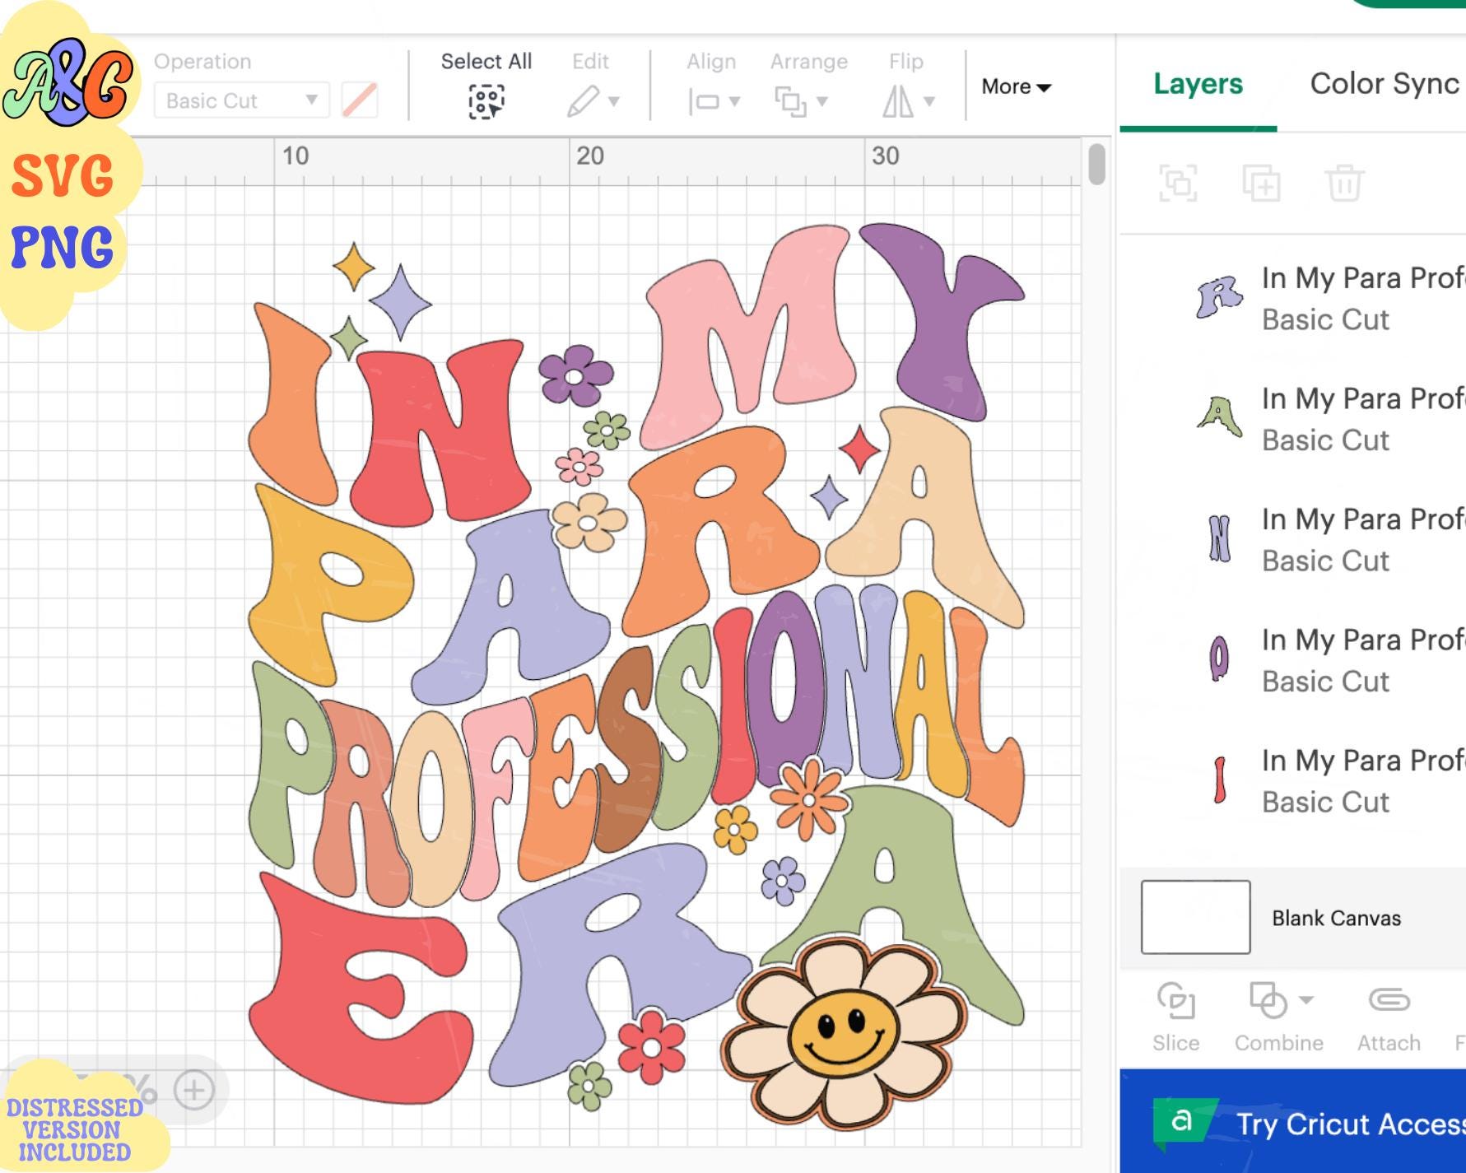
Task: Click the Duplicate icon in Layers panel
Action: pos(1261,183)
